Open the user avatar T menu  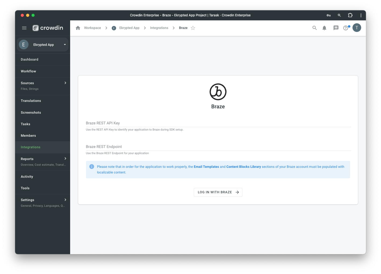pyautogui.click(x=357, y=28)
